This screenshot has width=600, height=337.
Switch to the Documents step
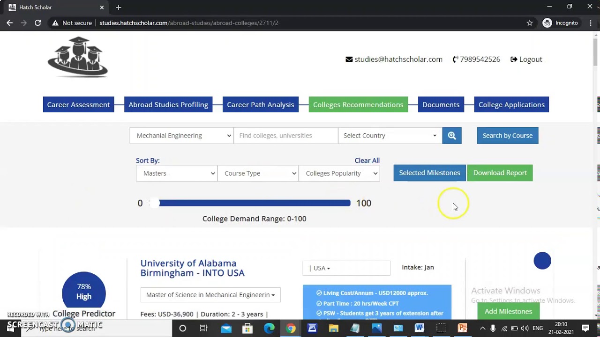click(441, 104)
